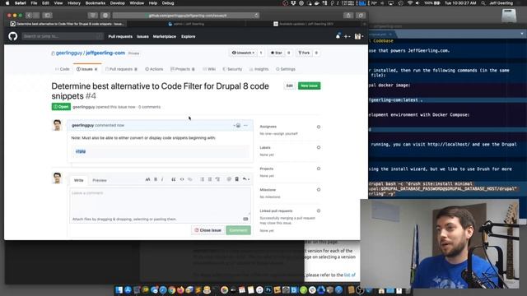Submit with the green Comment button

pyautogui.click(x=238, y=230)
